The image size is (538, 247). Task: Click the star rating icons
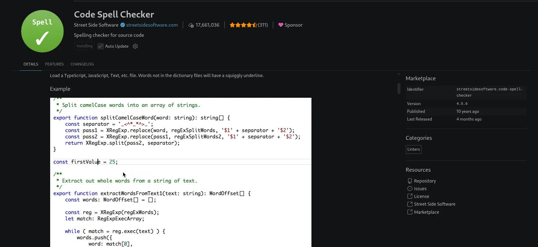[243, 25]
